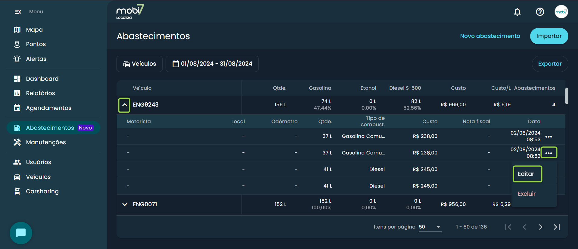This screenshot has height=249, width=578.
Task: Click the Diesel S-500 column header
Action: [405, 88]
